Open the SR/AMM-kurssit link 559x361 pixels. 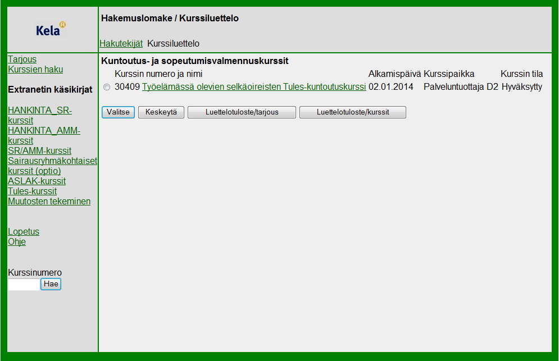click(39, 150)
